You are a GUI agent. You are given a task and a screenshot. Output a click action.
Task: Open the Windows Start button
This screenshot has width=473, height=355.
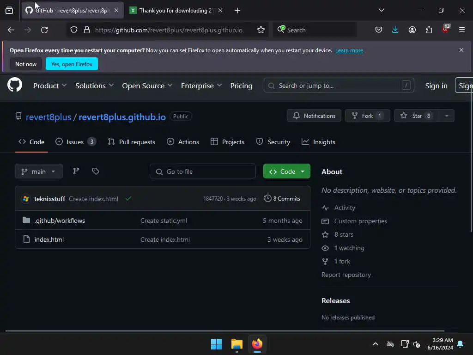216,344
